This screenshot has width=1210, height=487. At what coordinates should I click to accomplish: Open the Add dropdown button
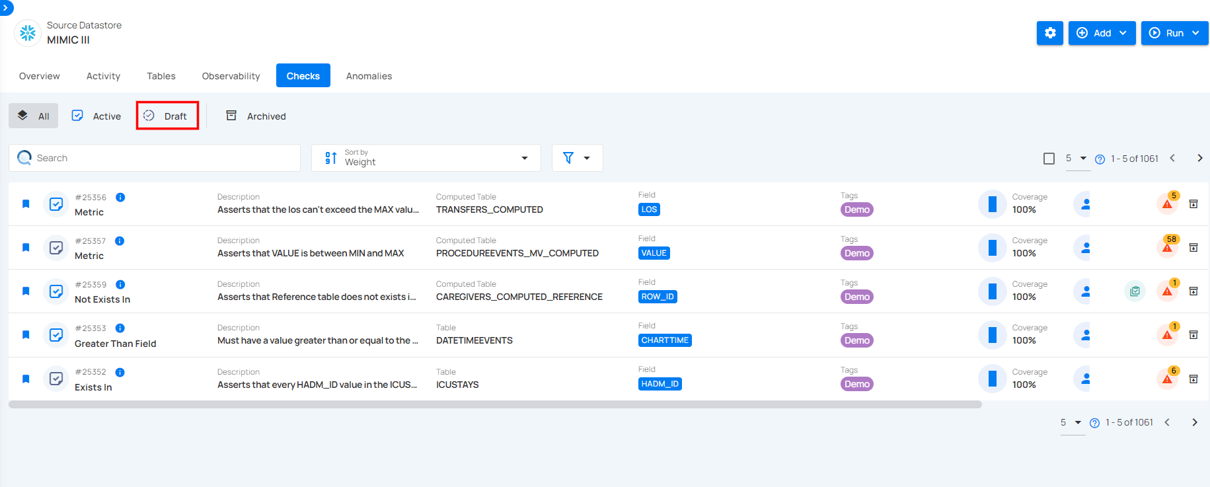pos(1102,33)
